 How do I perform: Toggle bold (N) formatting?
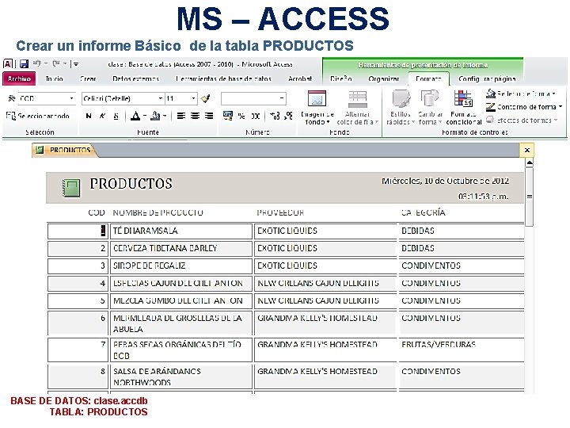pyautogui.click(x=89, y=116)
